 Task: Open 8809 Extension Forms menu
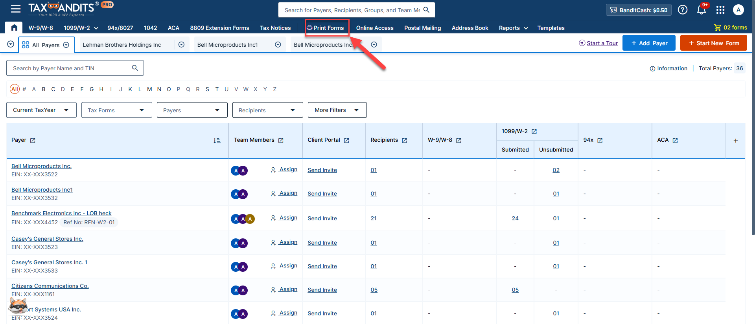pos(219,28)
